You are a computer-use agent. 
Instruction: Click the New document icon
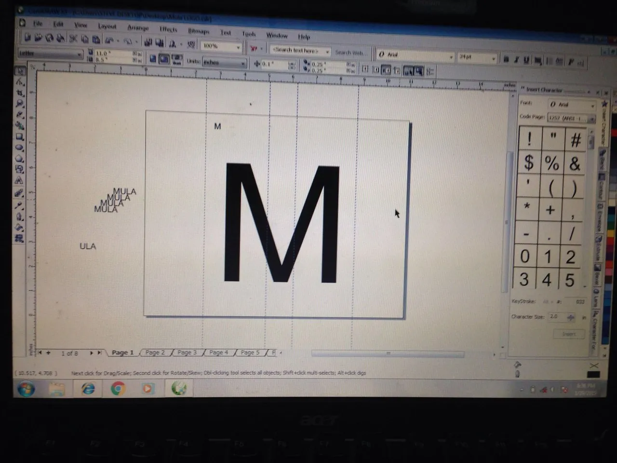[27, 37]
